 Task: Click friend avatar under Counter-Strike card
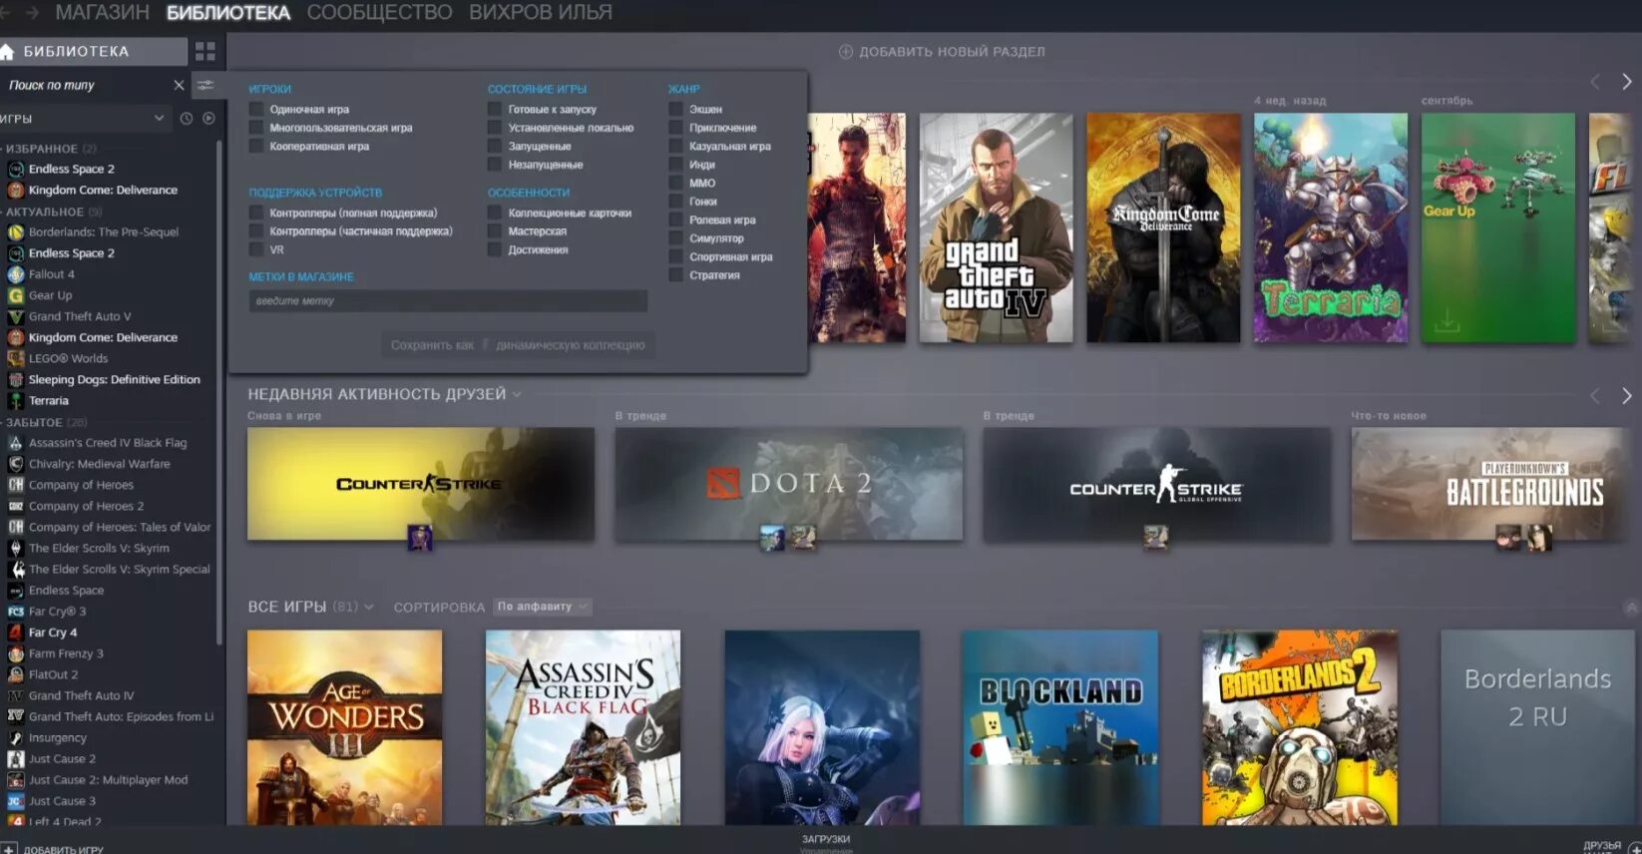(x=420, y=538)
